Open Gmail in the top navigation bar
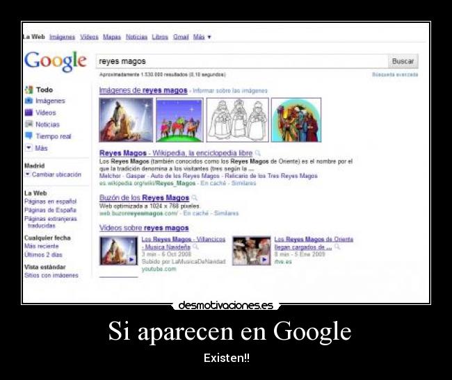This screenshot has width=452, height=380. [x=181, y=37]
